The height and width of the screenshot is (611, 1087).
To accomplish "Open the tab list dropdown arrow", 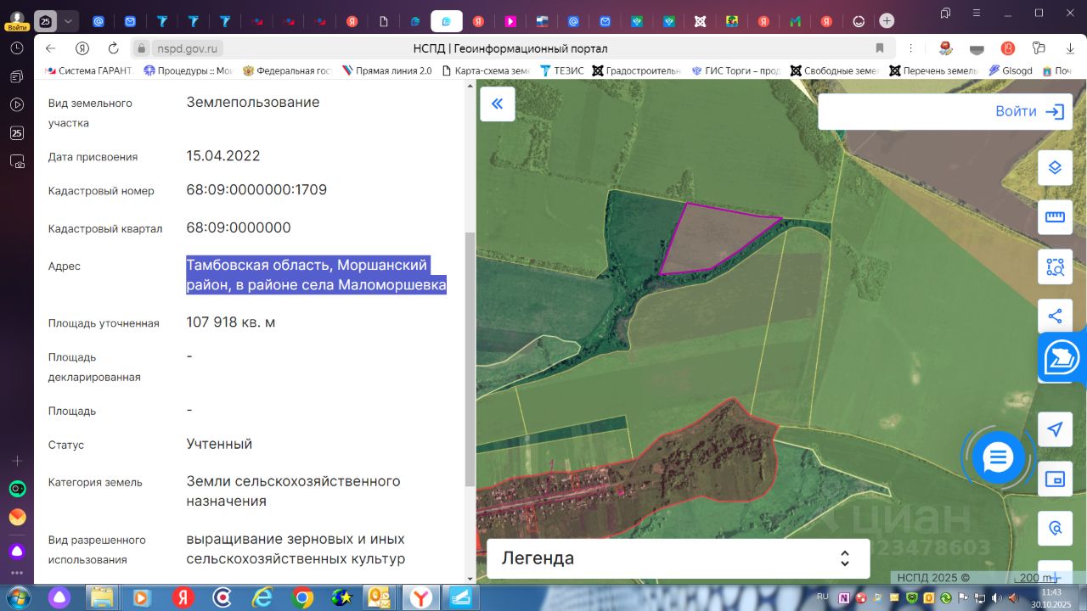I will coord(69,21).
